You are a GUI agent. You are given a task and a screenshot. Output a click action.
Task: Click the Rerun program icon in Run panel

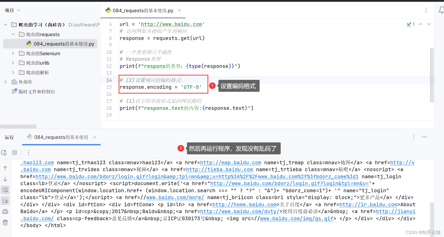coord(4,153)
